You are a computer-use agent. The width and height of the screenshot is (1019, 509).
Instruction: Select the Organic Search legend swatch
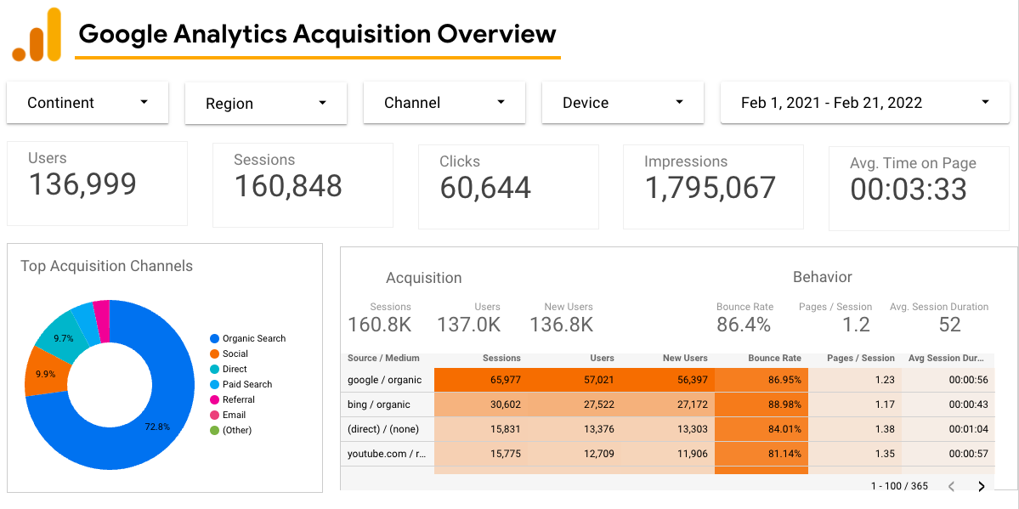pos(214,339)
